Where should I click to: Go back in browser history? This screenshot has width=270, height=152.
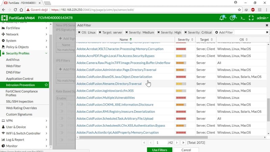tap(4, 10)
